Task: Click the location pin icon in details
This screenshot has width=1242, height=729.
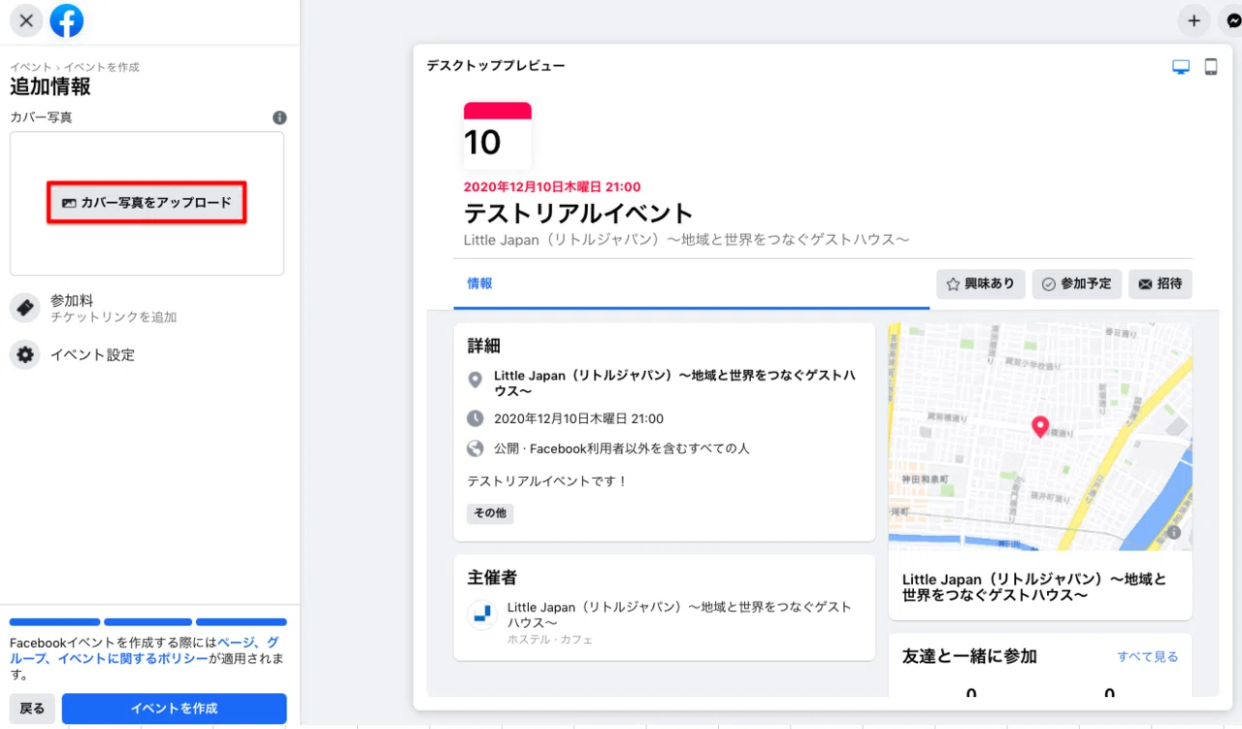Action: pyautogui.click(x=474, y=379)
